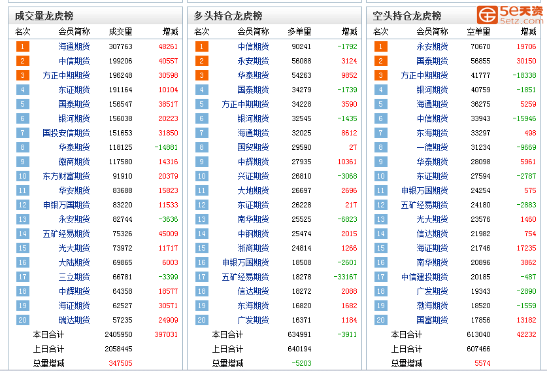Select short change value 30150
The image size is (547, 371).
(x=526, y=61)
